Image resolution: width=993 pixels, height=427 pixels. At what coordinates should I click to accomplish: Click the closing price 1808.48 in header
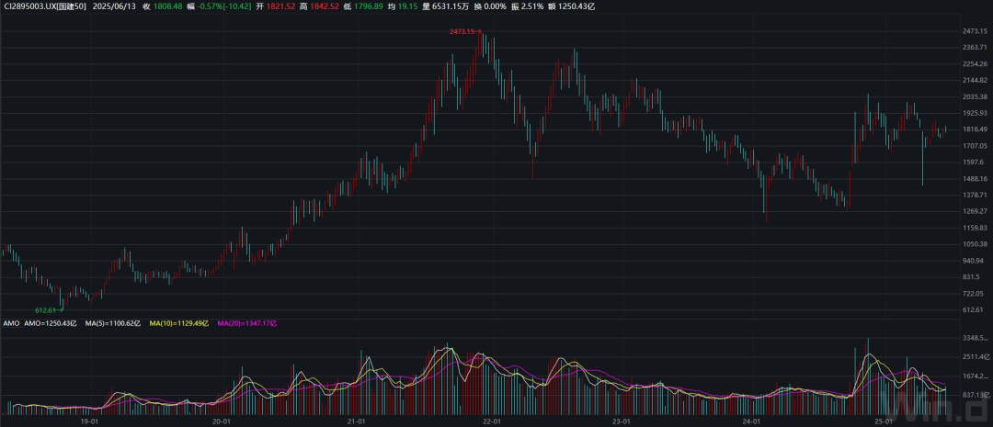pos(169,6)
